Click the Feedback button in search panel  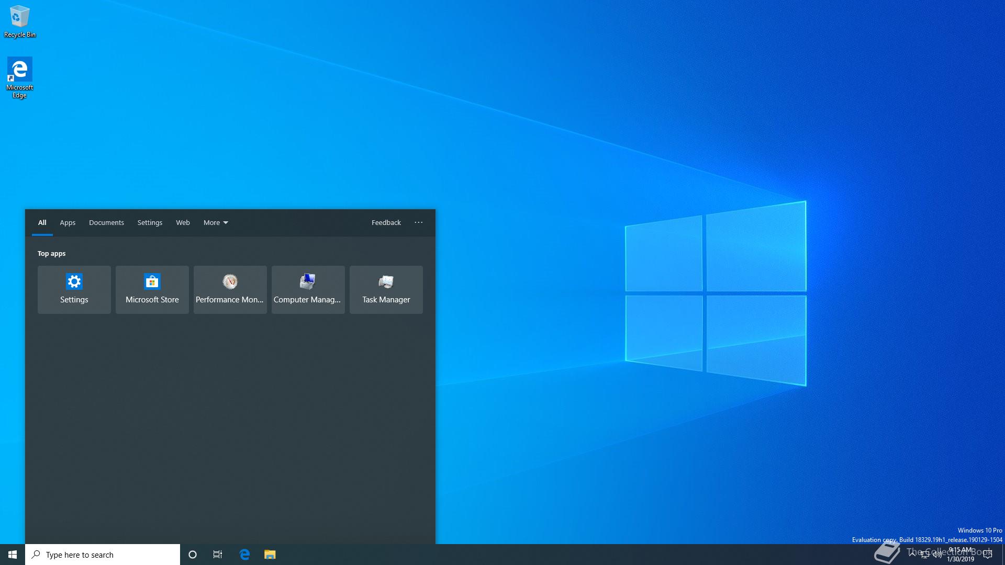point(386,222)
